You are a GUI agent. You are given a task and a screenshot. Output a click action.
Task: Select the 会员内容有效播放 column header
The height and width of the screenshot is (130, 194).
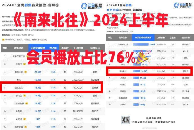tap(143, 38)
